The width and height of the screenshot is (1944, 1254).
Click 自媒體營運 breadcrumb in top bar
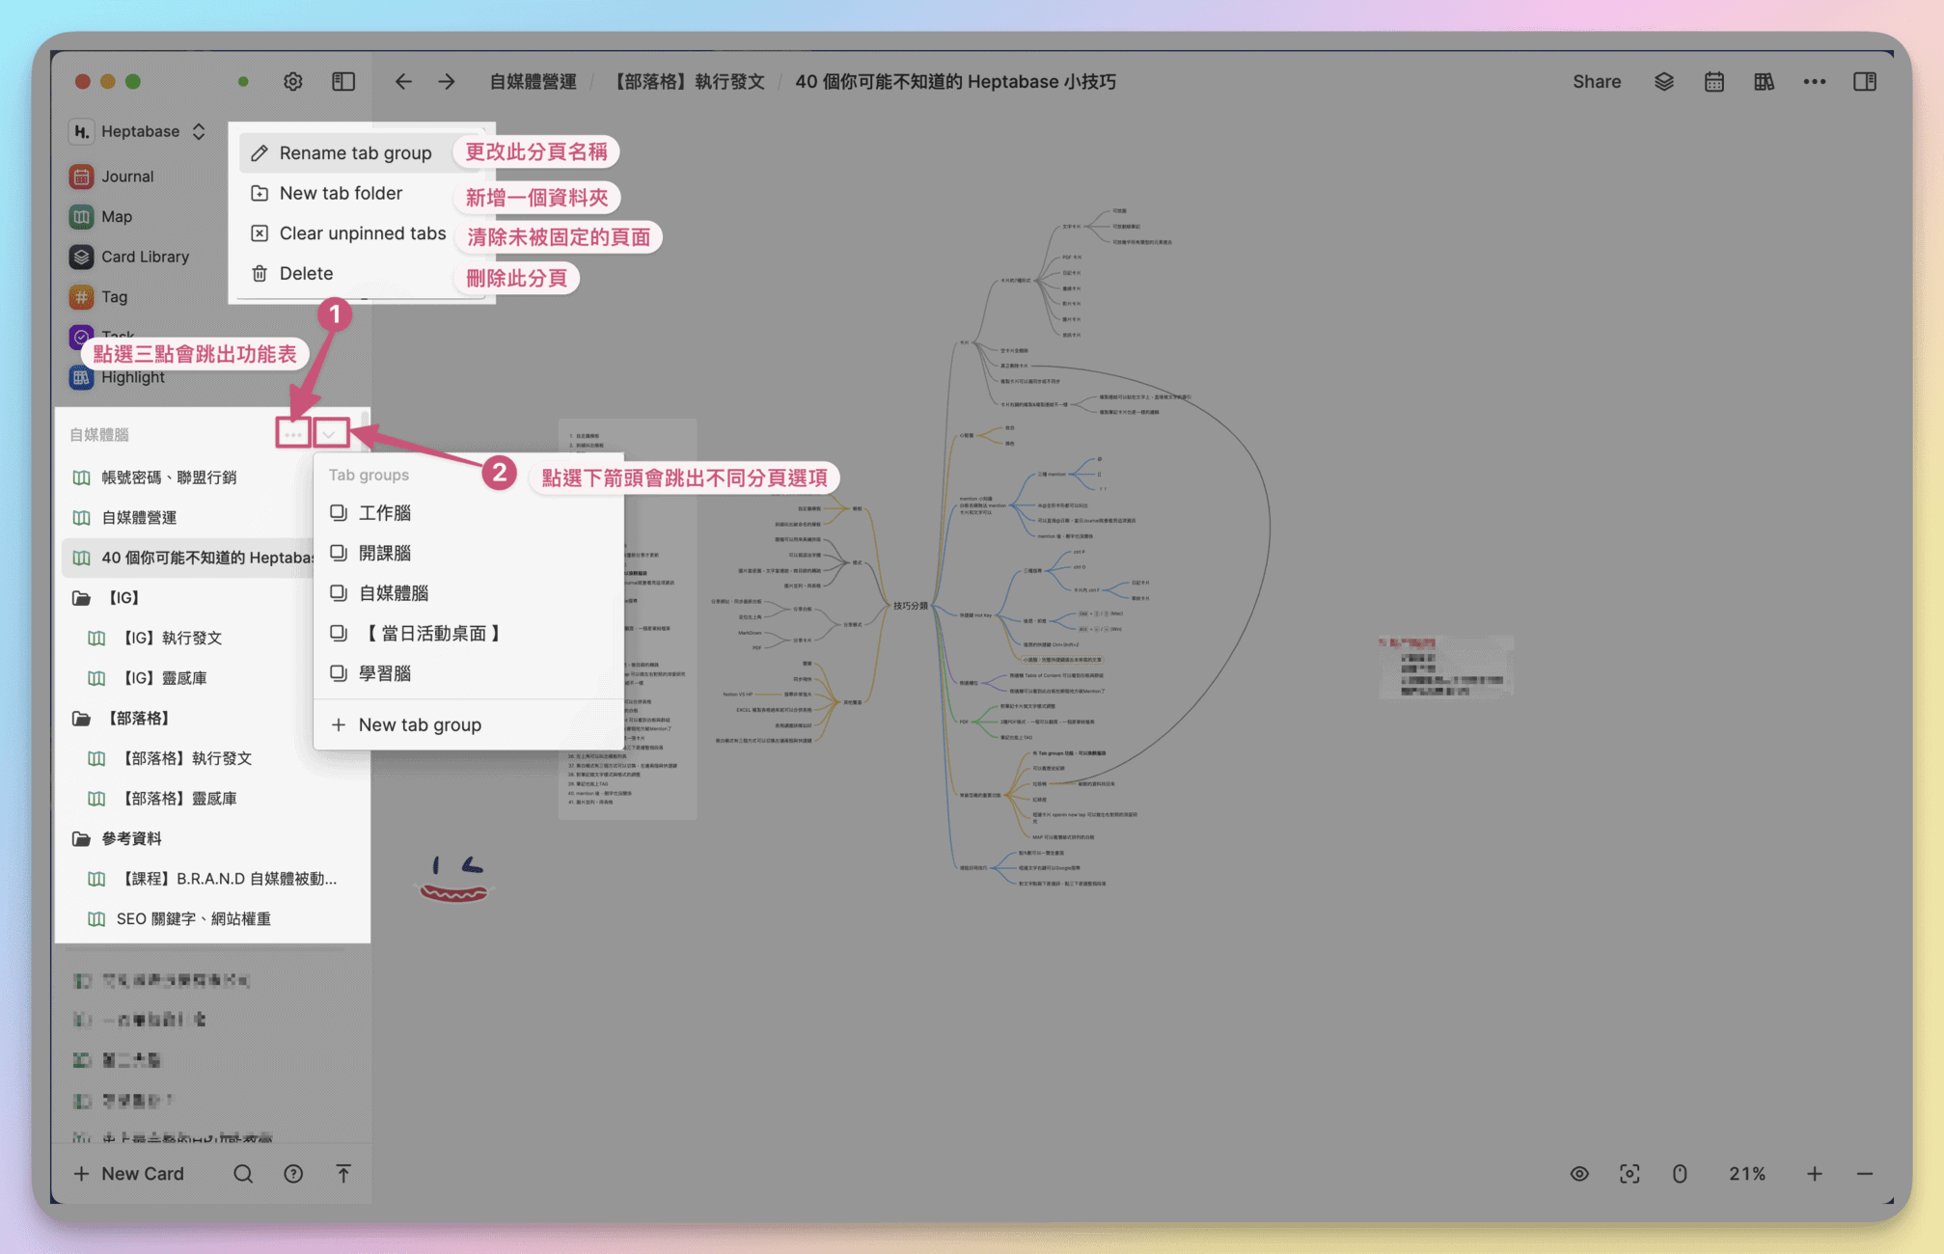point(533,82)
